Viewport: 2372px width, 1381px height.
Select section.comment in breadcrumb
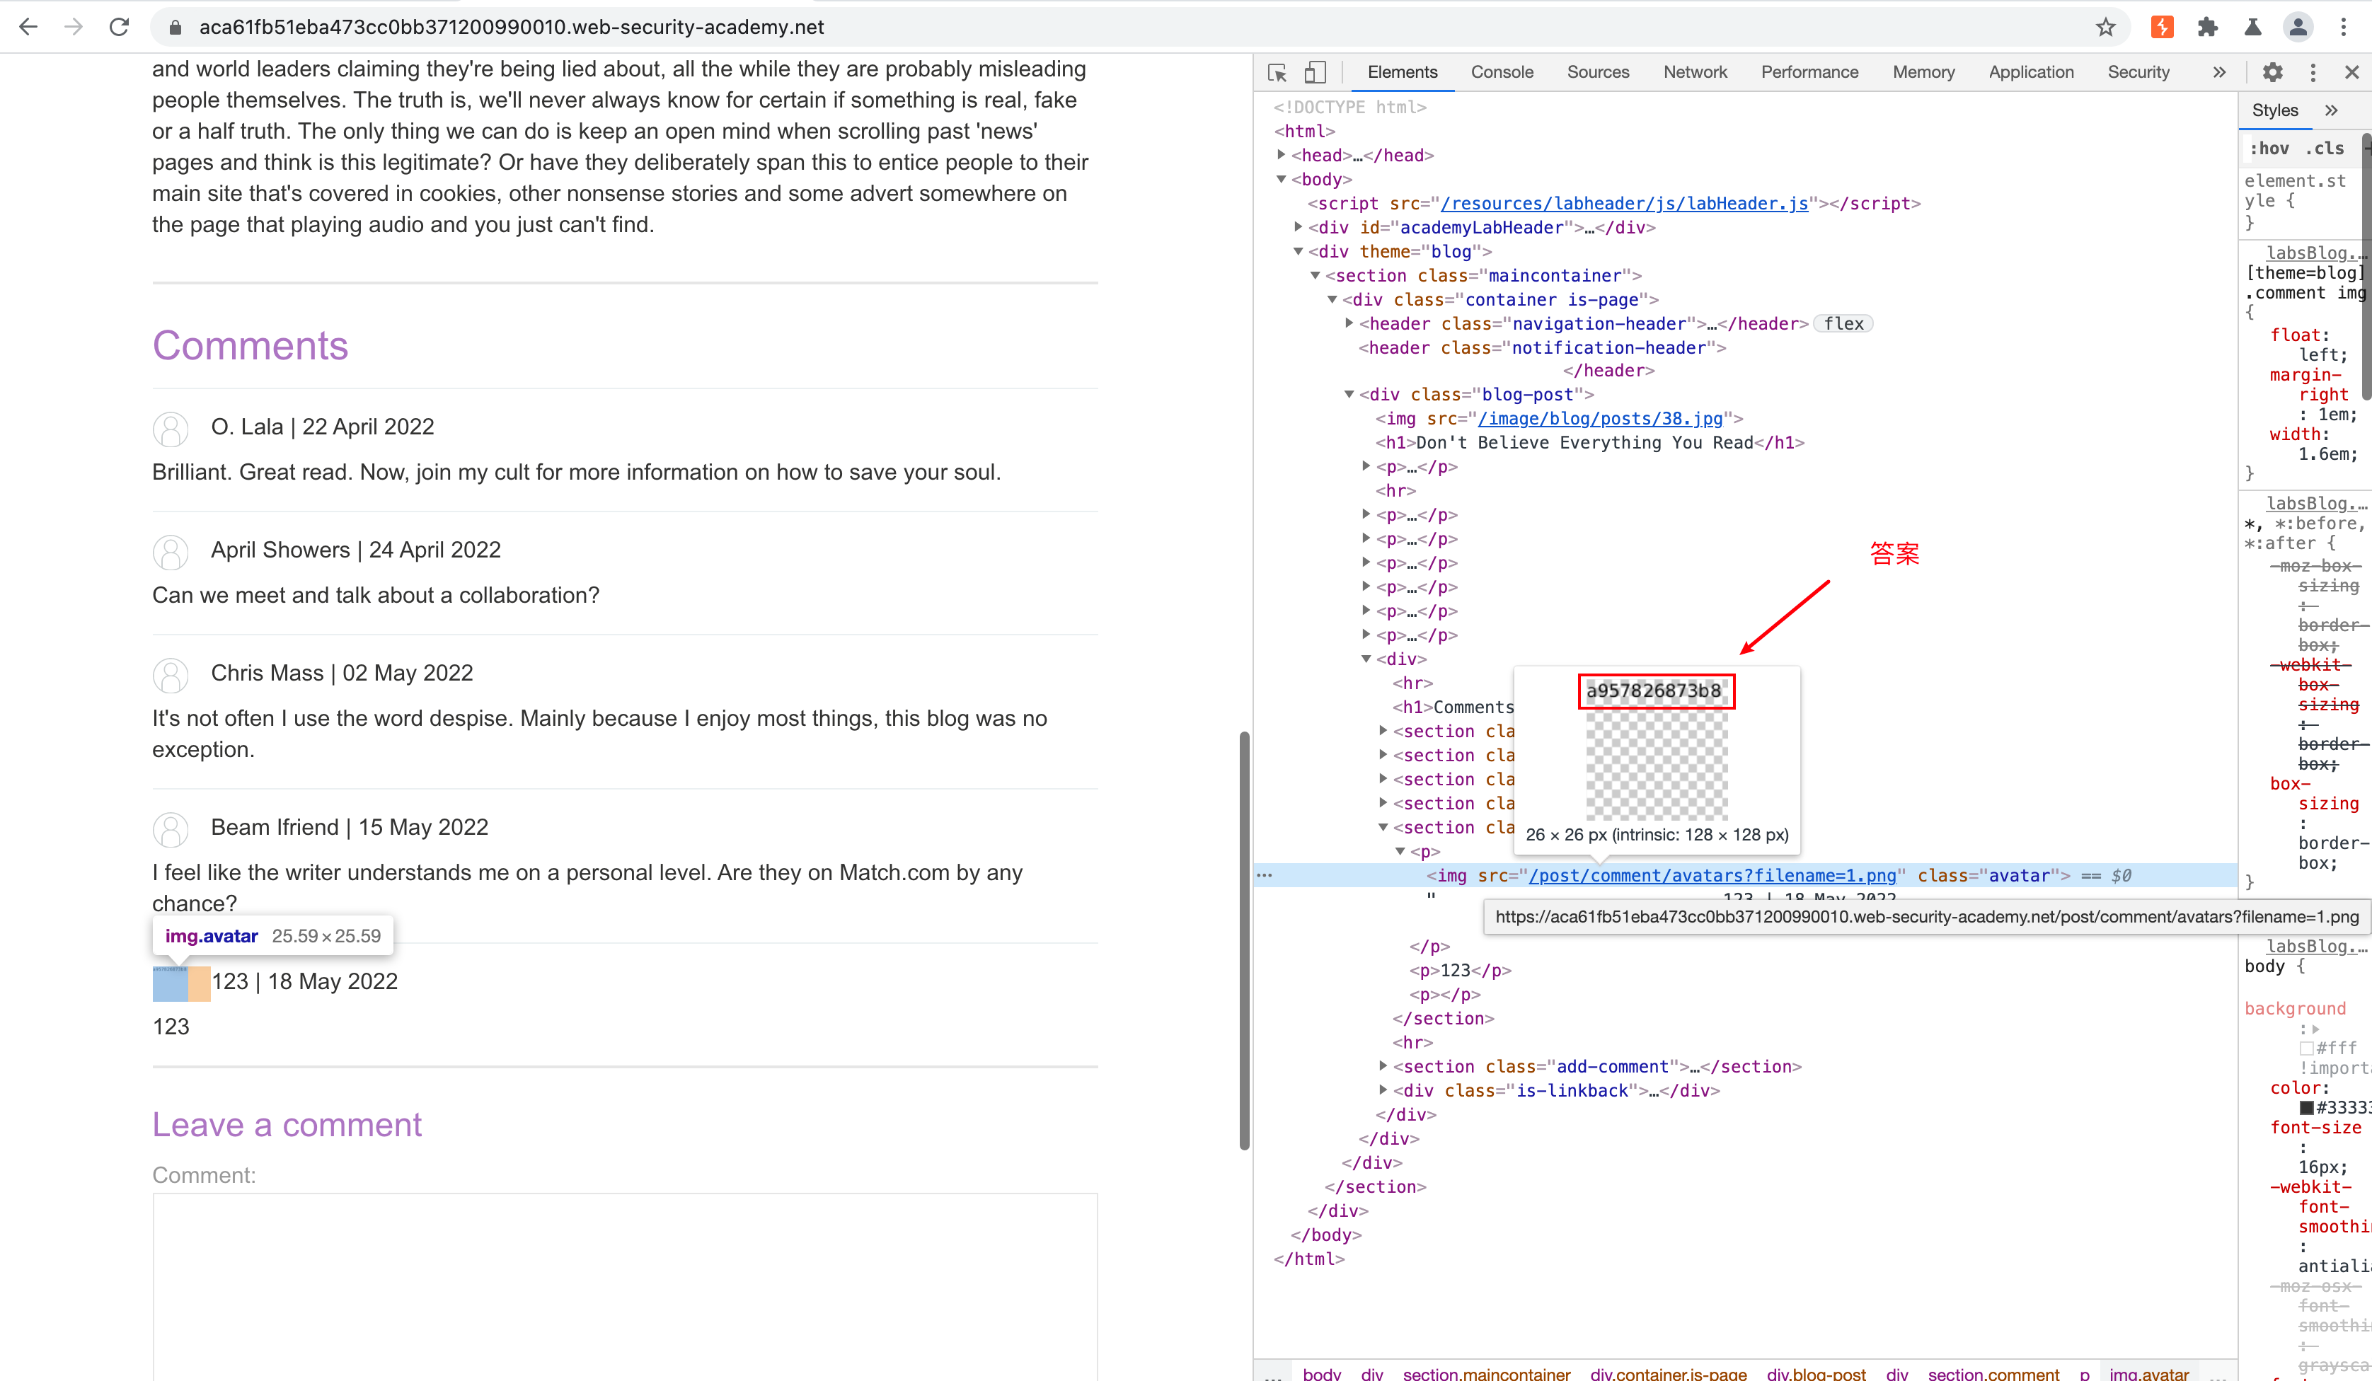[x=1993, y=1373]
